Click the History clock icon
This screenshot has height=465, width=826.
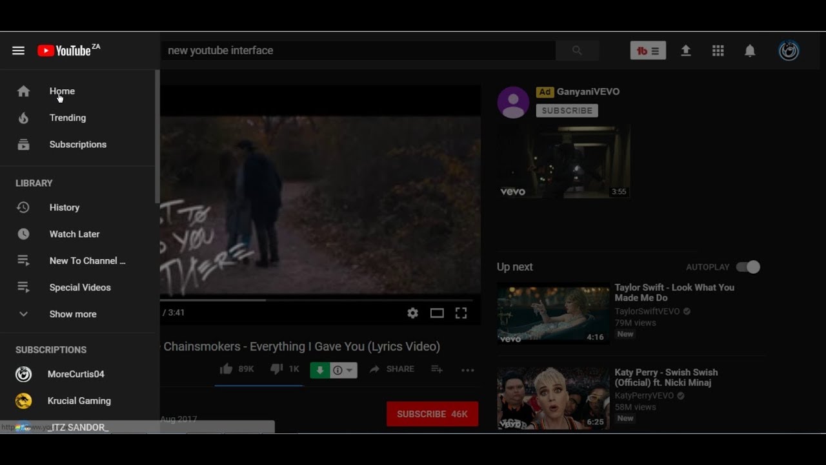pyautogui.click(x=23, y=207)
